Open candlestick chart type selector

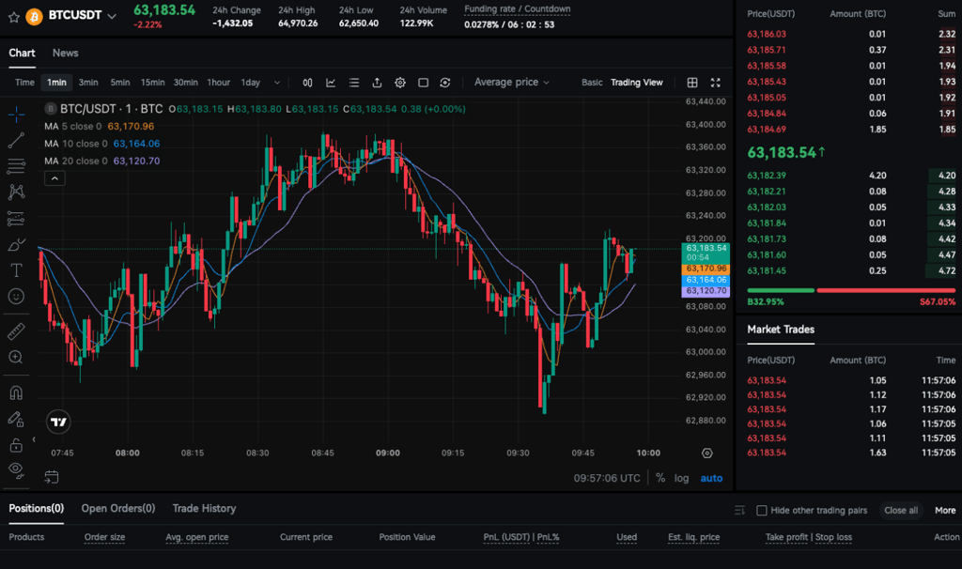coord(307,83)
